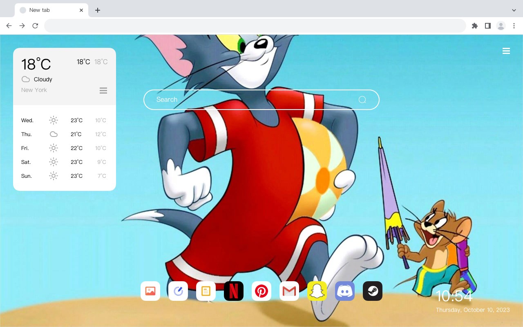Viewport: 523px width, 327px height.
Task: Click the date Thursday, October 10, 2023
Action: (x=473, y=310)
